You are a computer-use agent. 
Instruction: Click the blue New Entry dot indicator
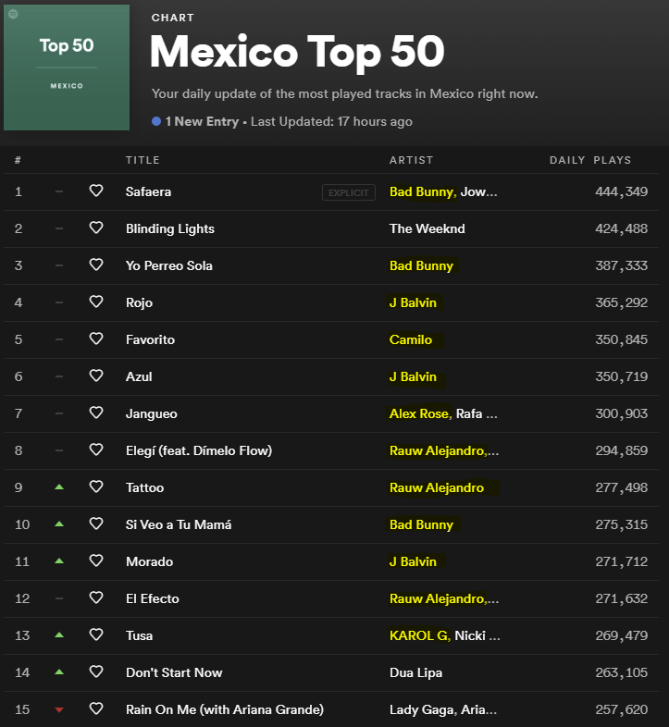[156, 121]
